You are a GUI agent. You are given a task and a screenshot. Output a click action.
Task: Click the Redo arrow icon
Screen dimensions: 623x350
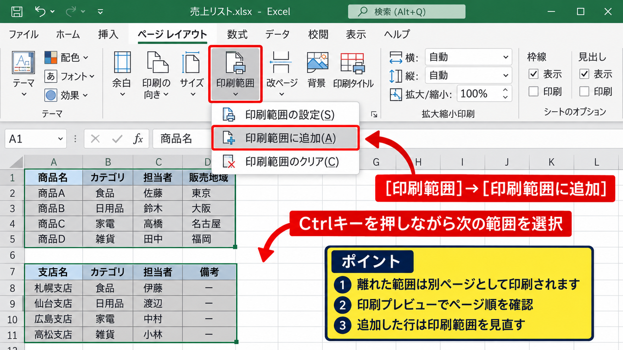70,12
